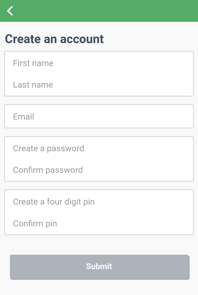Image resolution: width=198 pixels, height=295 pixels.
Task: Tap the 'Confirm pin' placeholder text
Action: click(x=35, y=224)
